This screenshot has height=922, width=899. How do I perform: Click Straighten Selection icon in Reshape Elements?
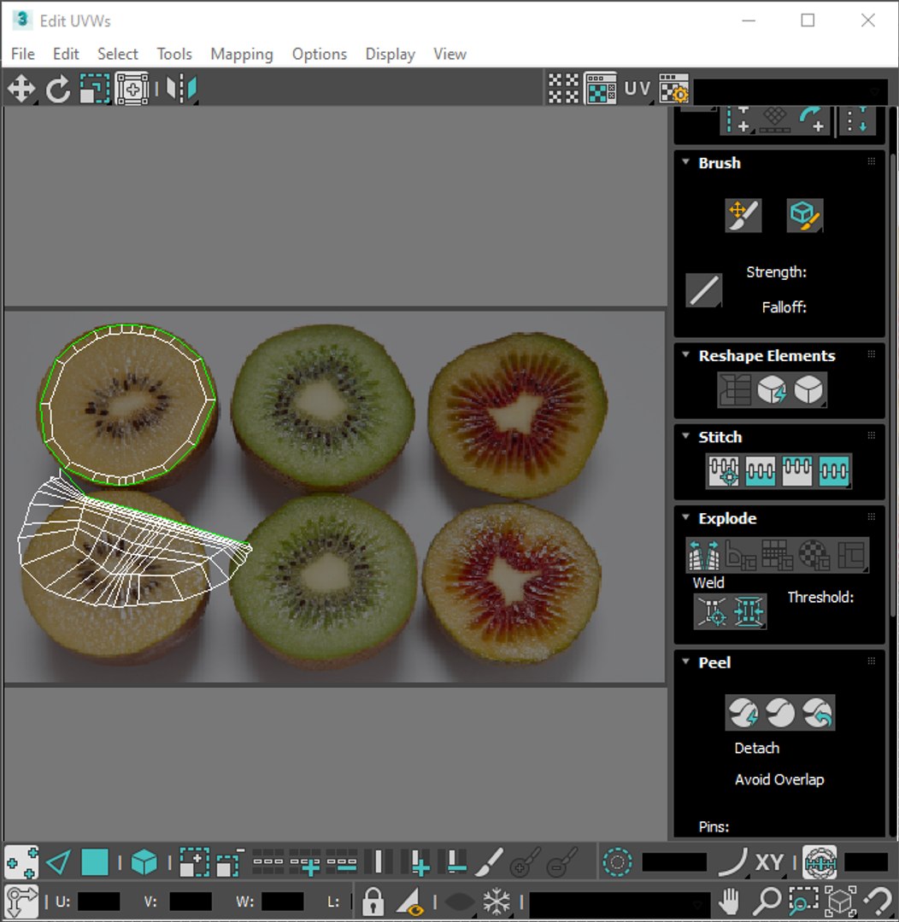[x=735, y=390]
